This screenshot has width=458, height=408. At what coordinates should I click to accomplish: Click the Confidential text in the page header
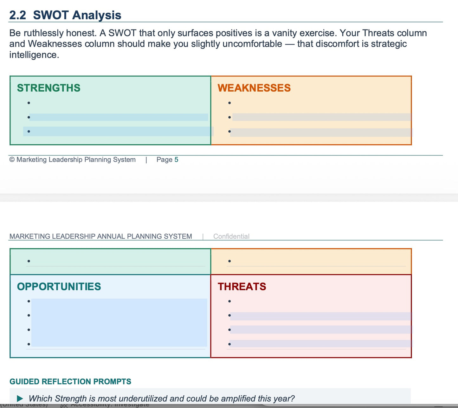[x=231, y=236]
